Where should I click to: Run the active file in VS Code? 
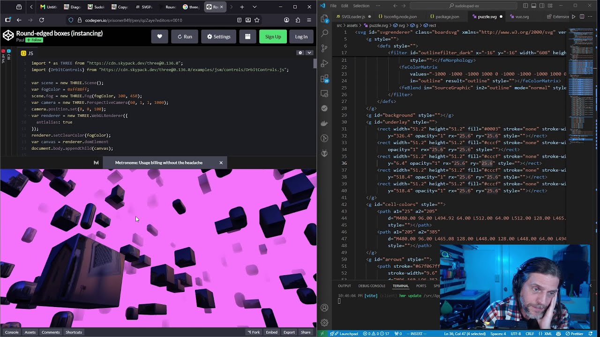point(573,16)
